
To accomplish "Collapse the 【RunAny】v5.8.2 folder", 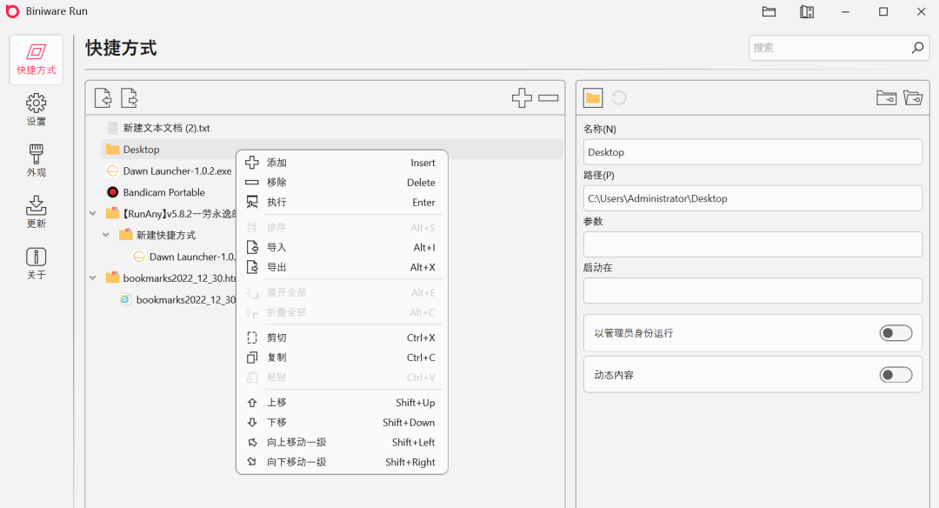I will [x=93, y=213].
